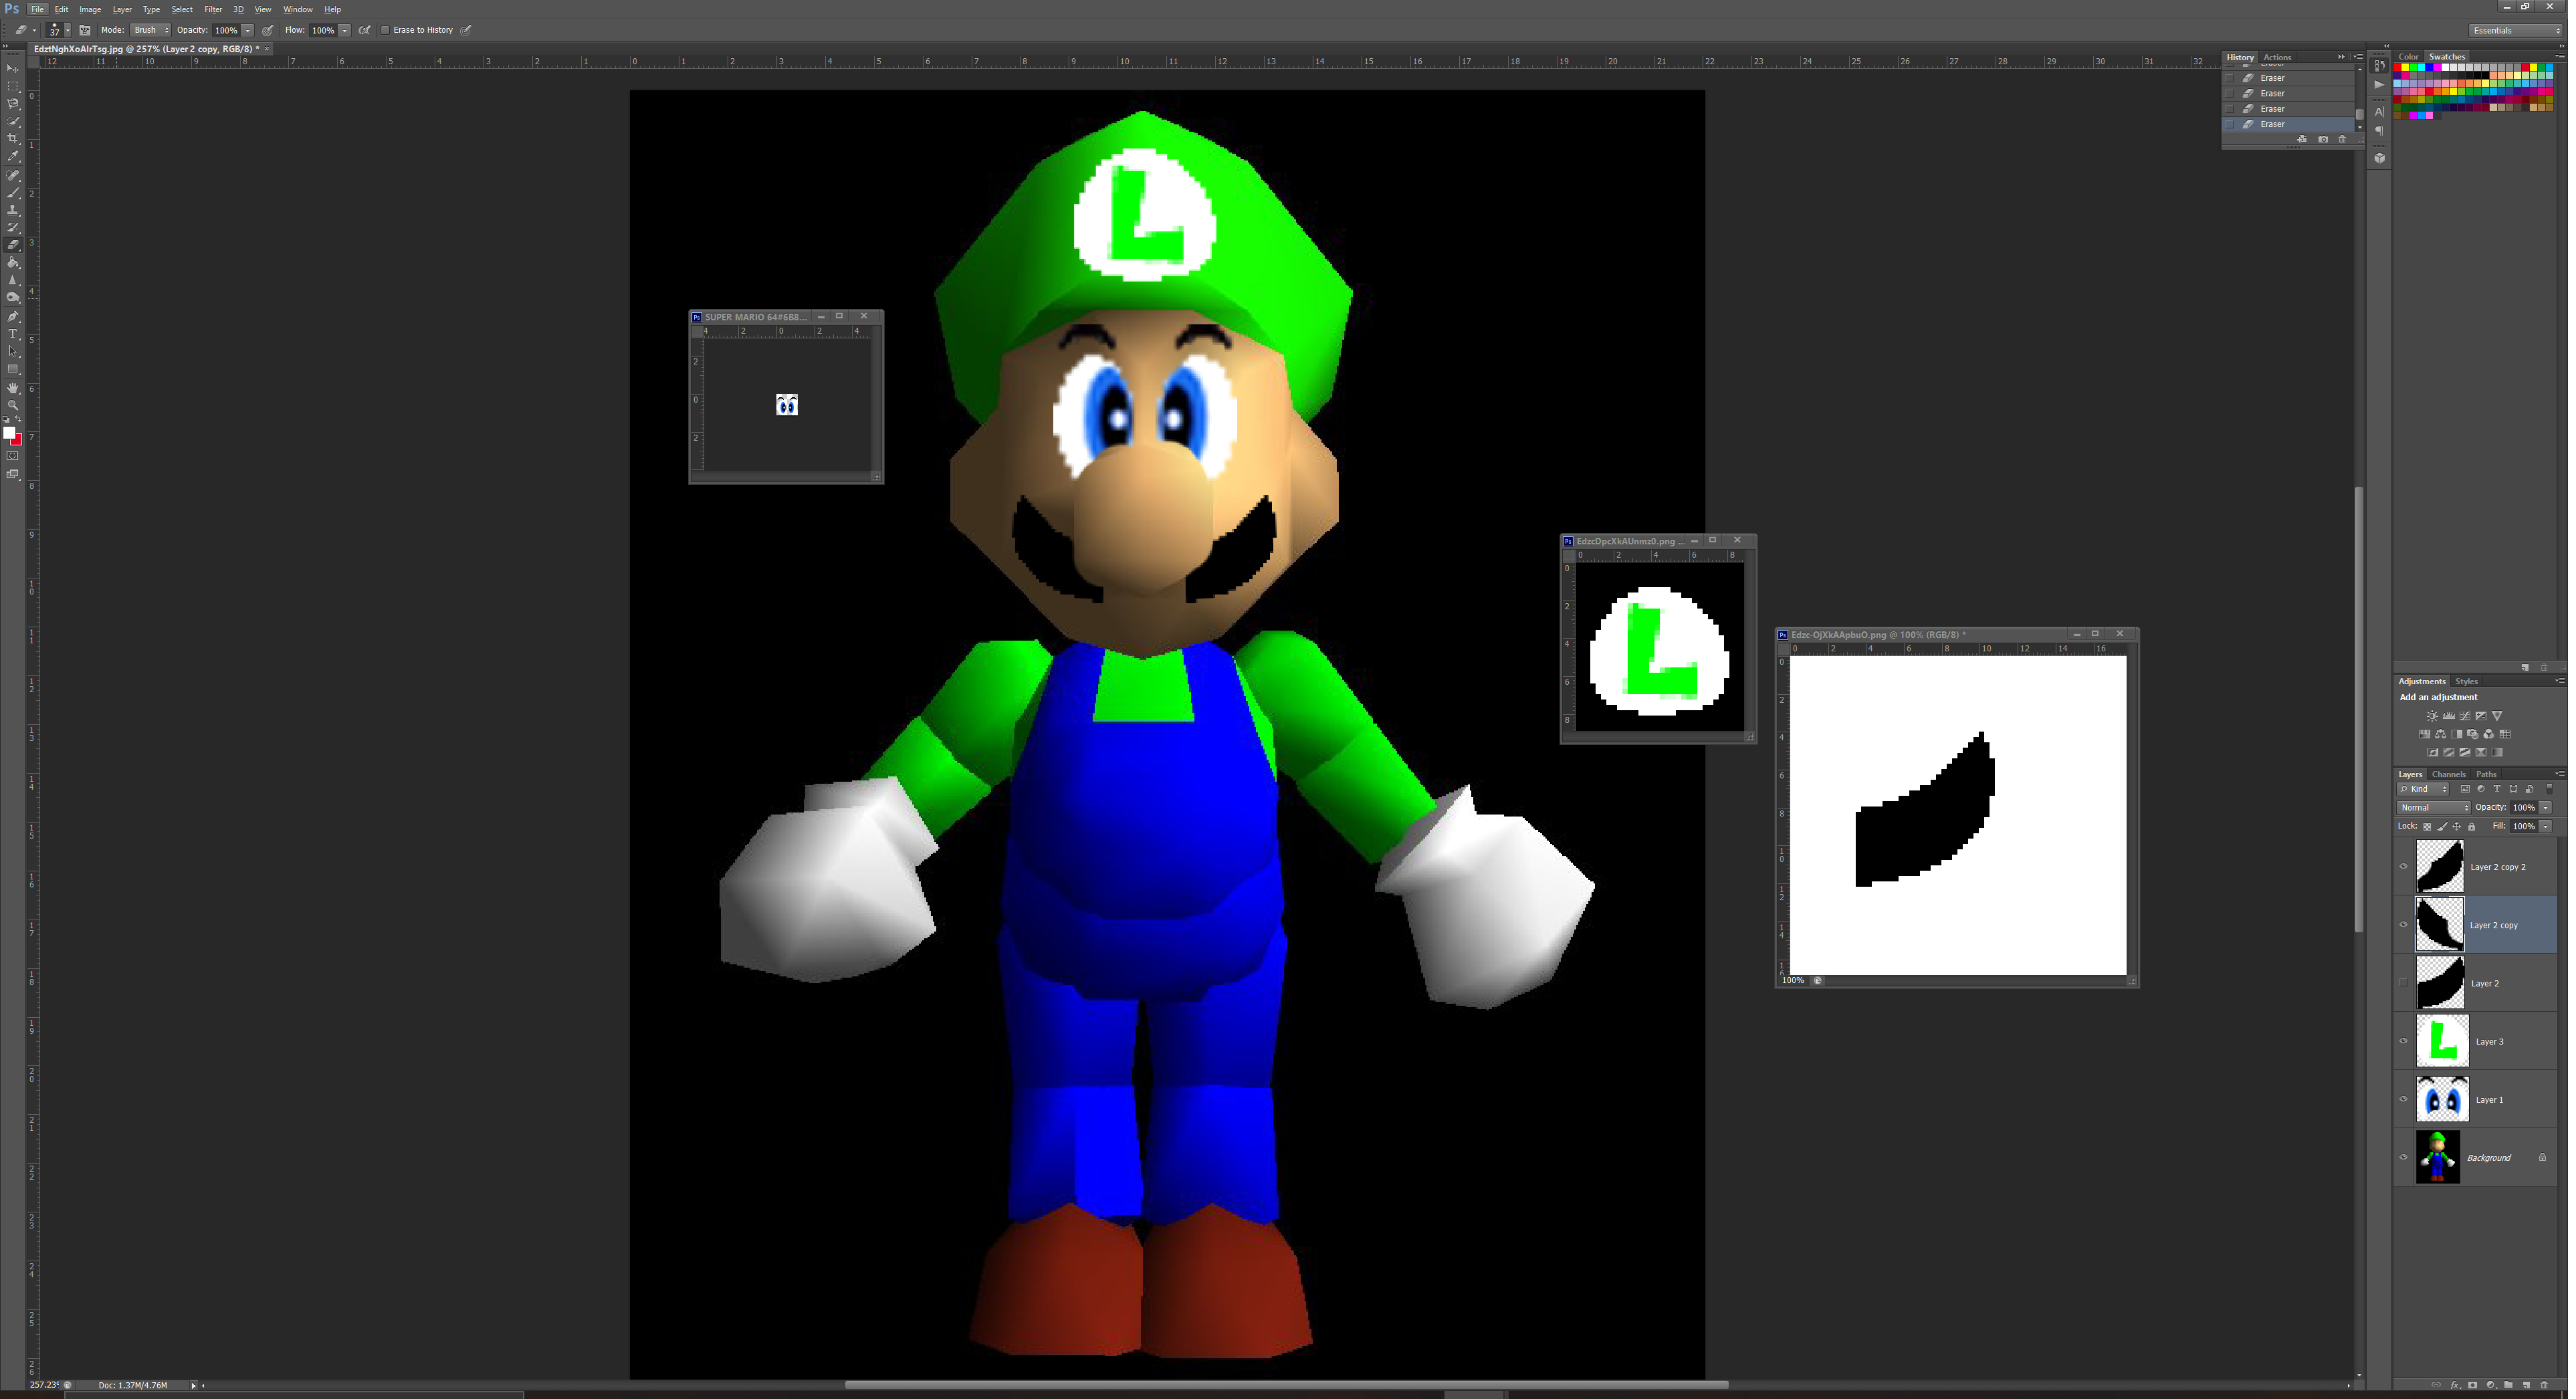Image resolution: width=2576 pixels, height=1399 pixels.
Task: Open the blend mode Normal dropdown
Action: click(2433, 807)
